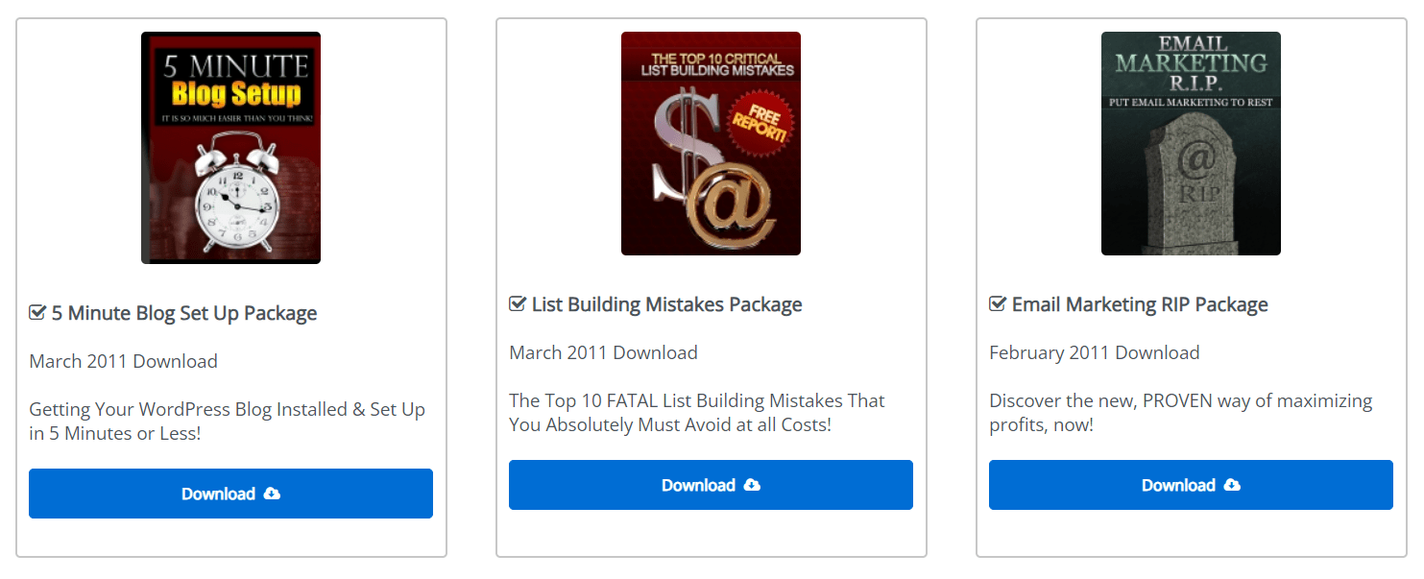The height and width of the screenshot is (579, 1424).
Task: Click cloud download icon for Email Marketing RIP
Action: tap(1232, 485)
